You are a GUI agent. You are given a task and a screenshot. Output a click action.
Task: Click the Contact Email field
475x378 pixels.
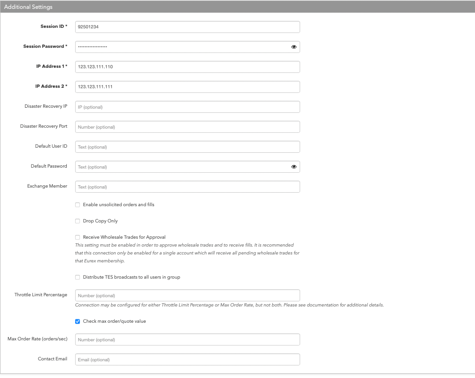click(x=187, y=359)
